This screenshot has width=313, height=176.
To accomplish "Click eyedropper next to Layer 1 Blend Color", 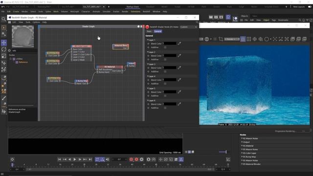I will tap(179, 44).
